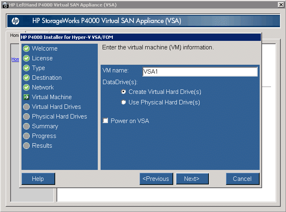The image size is (286, 212).
Task: Click the Type step label
Action: [x=39, y=68]
